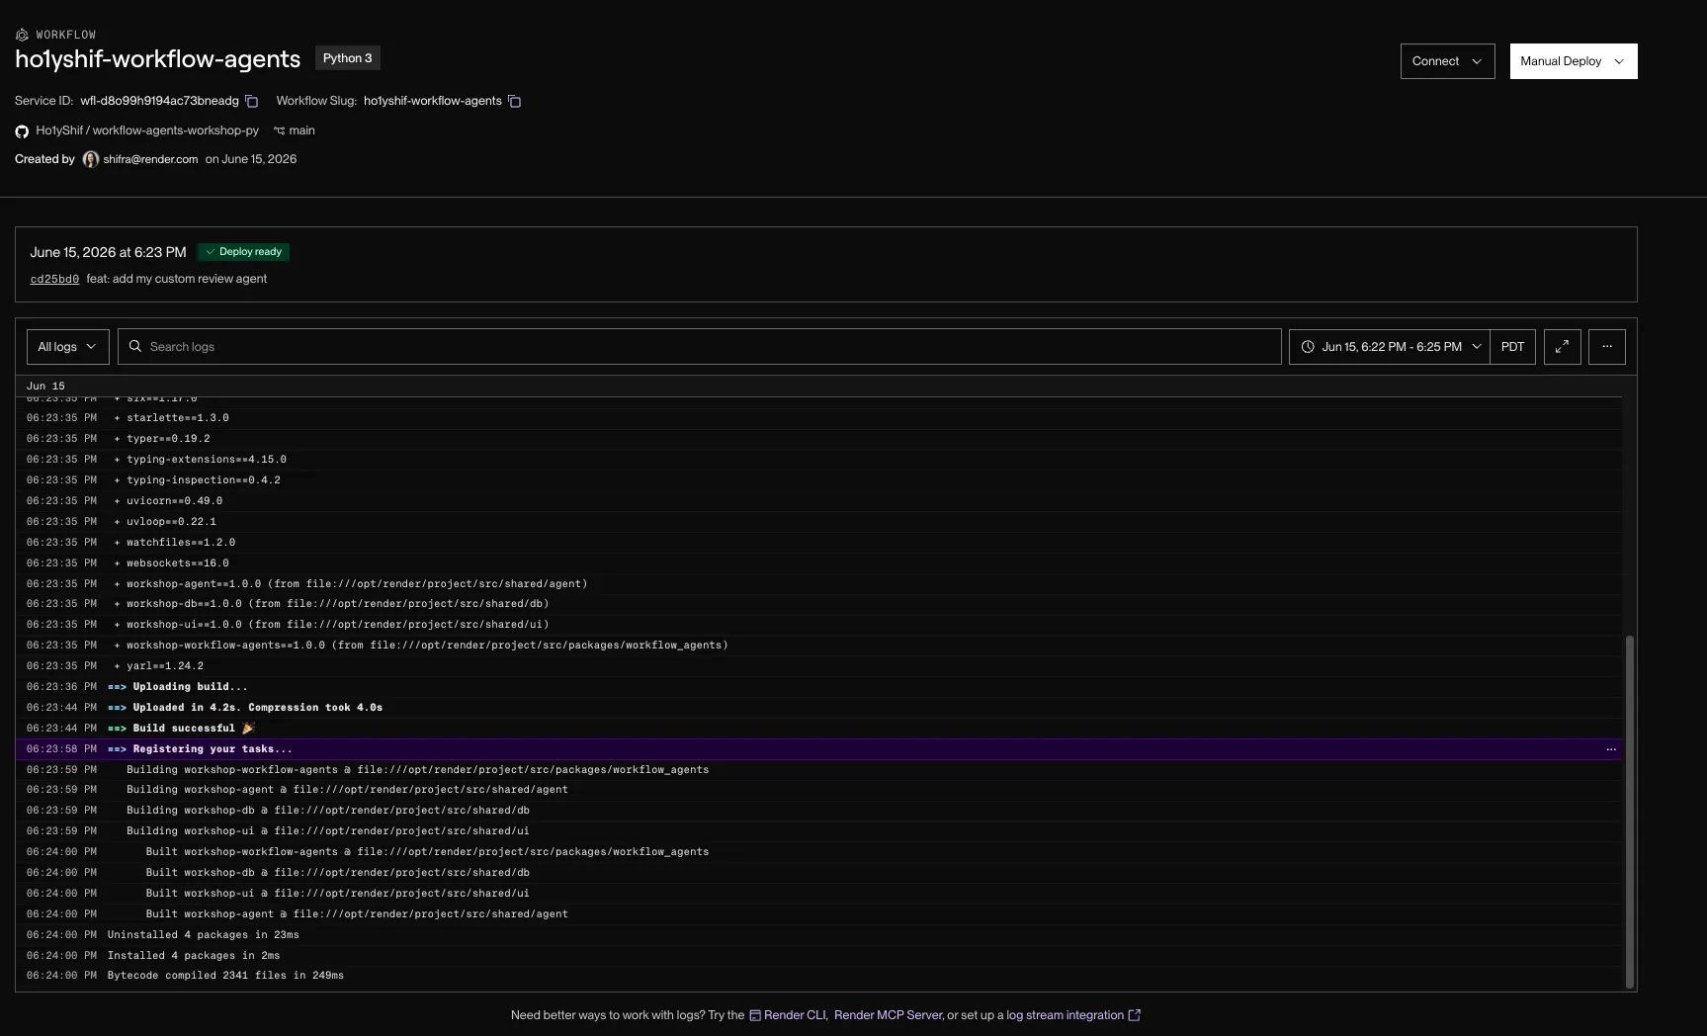Open the GitHub repo icon link
1707x1036 pixels.
[22, 131]
